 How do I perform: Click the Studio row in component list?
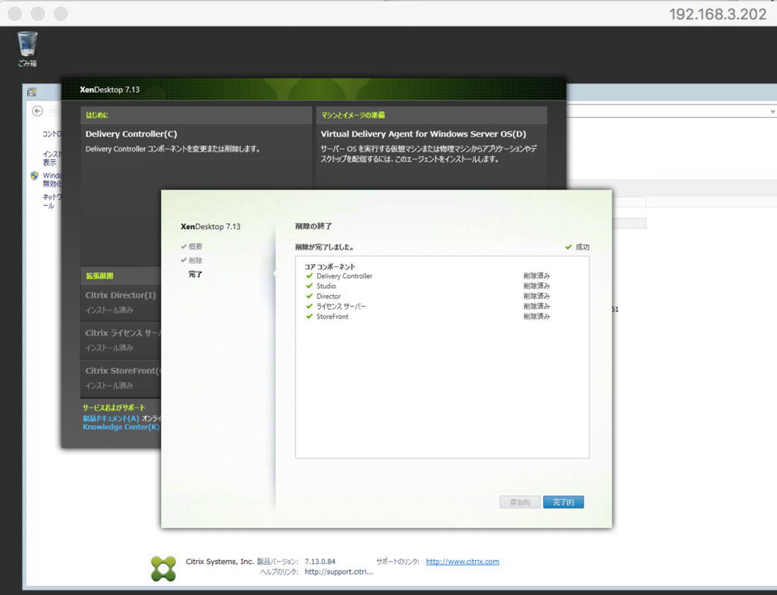[428, 286]
